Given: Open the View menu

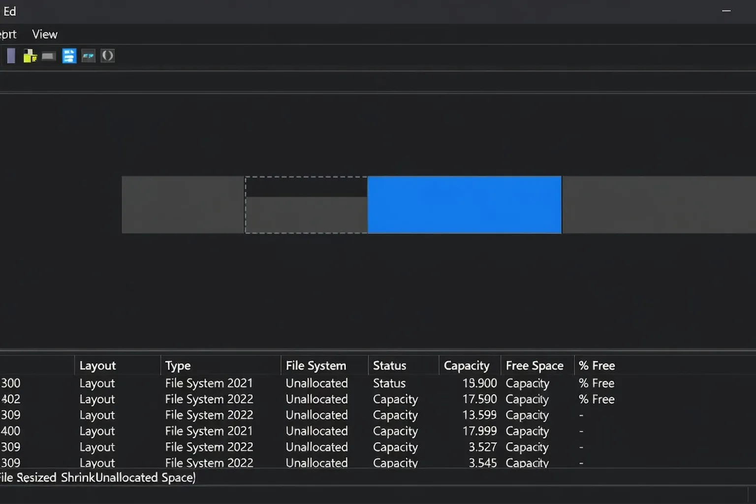Looking at the screenshot, I should [45, 34].
